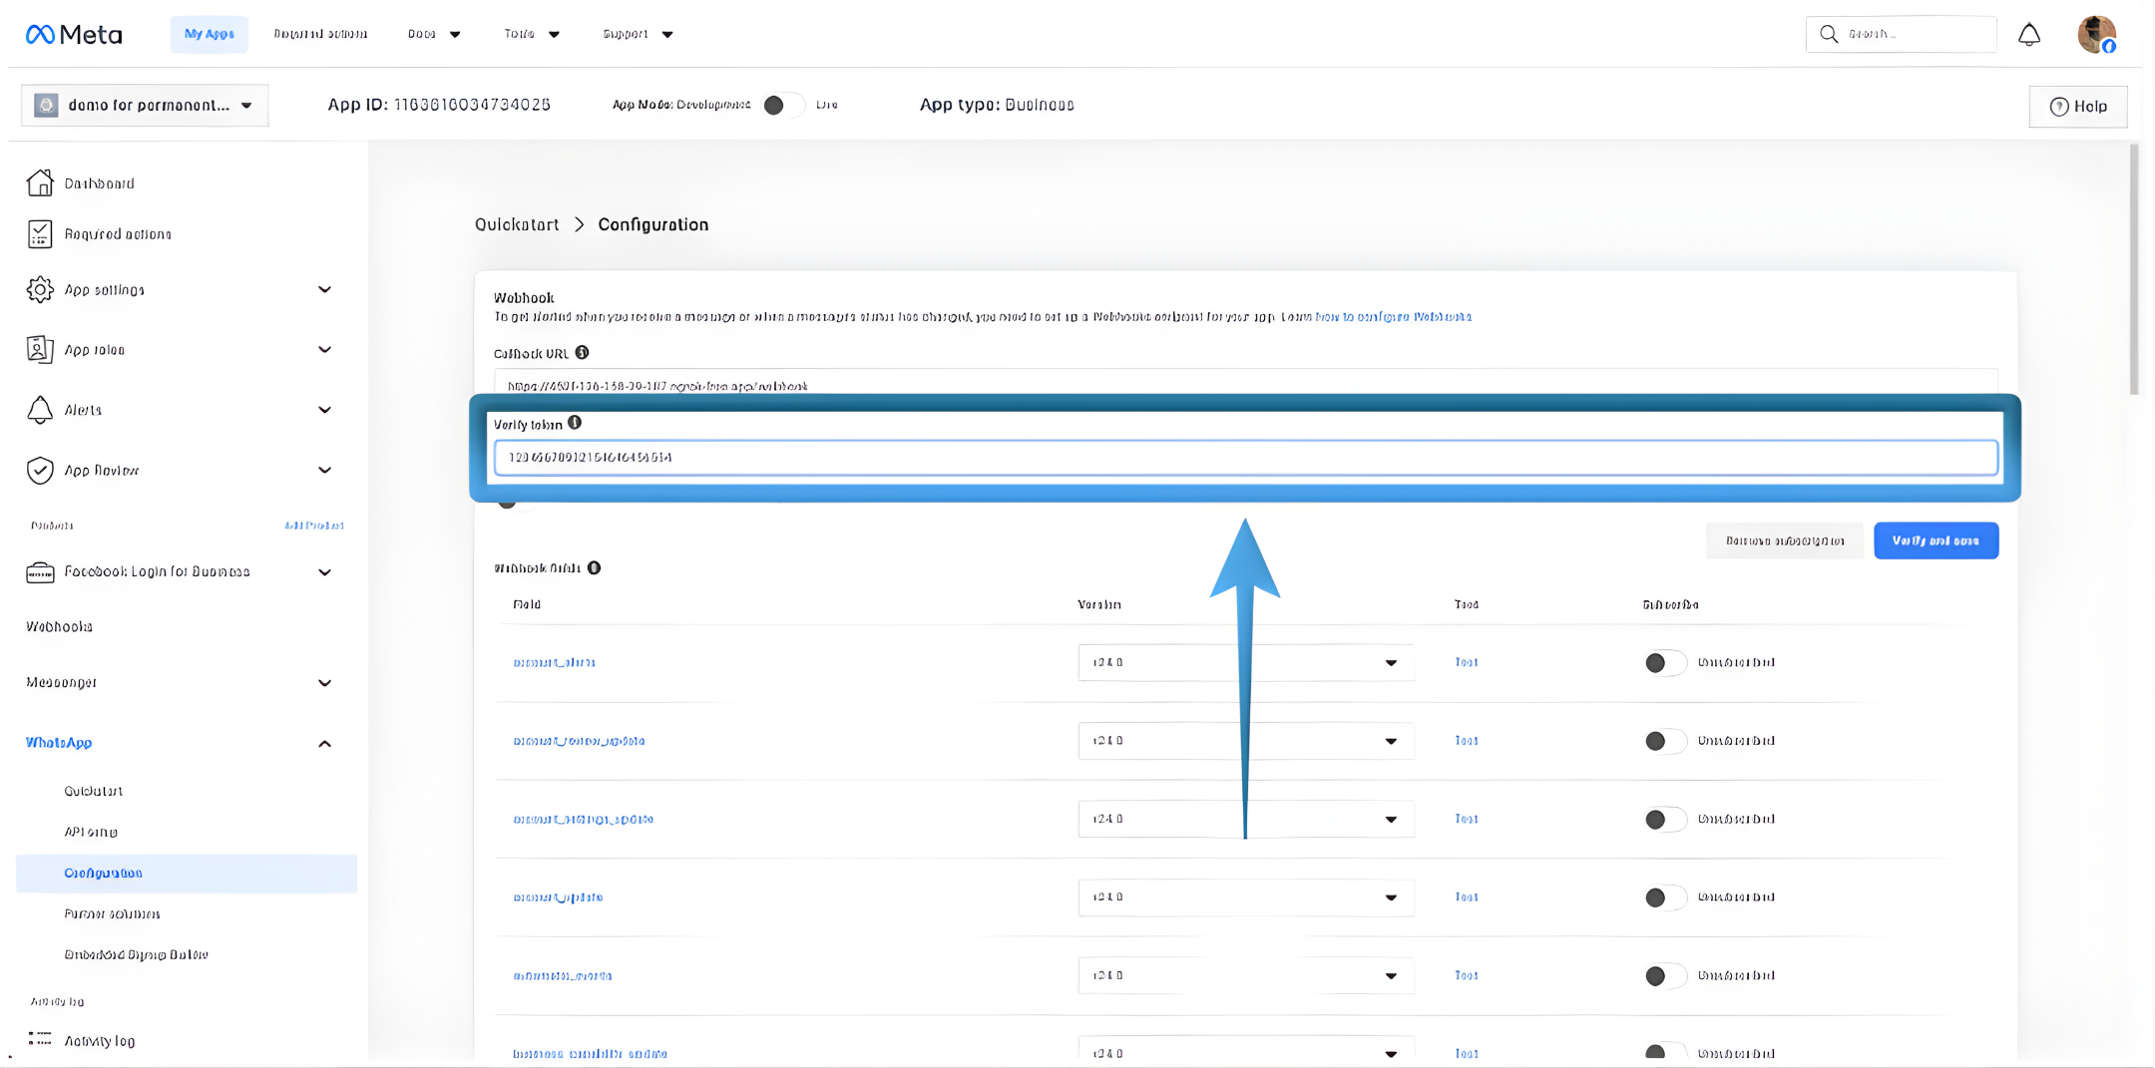Viewport: 2155px width, 1068px height.
Task: Toggle App Mode from Development to Live
Action: click(781, 105)
